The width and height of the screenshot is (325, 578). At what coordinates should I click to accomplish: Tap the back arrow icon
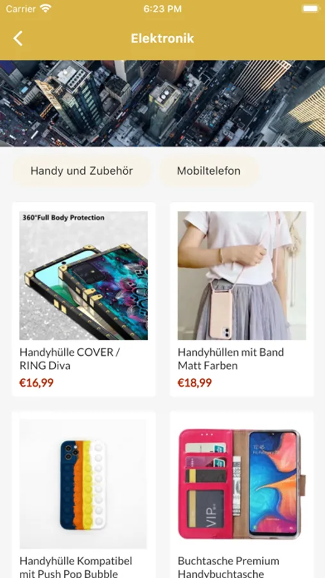[18, 39]
